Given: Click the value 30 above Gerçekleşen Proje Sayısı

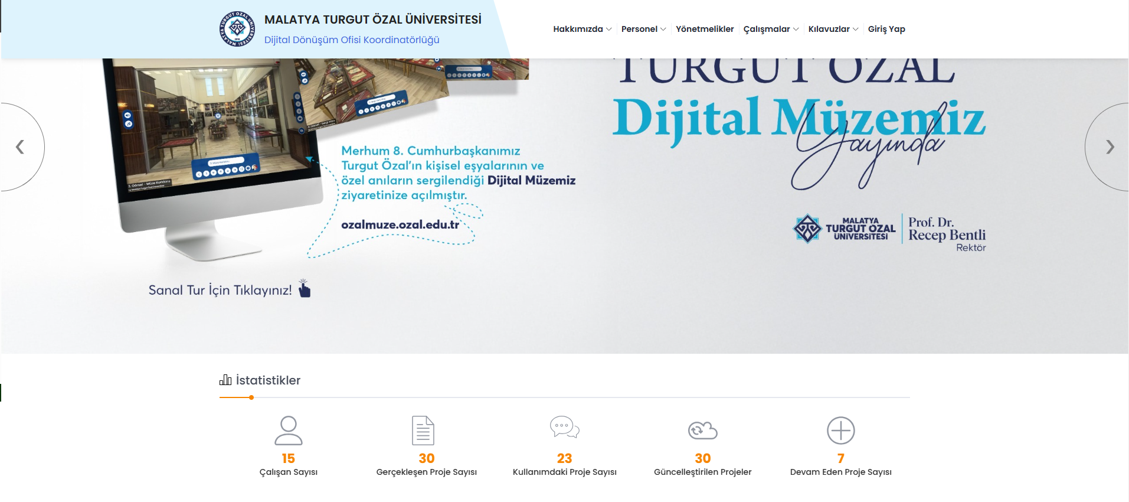Looking at the screenshot, I should [427, 458].
